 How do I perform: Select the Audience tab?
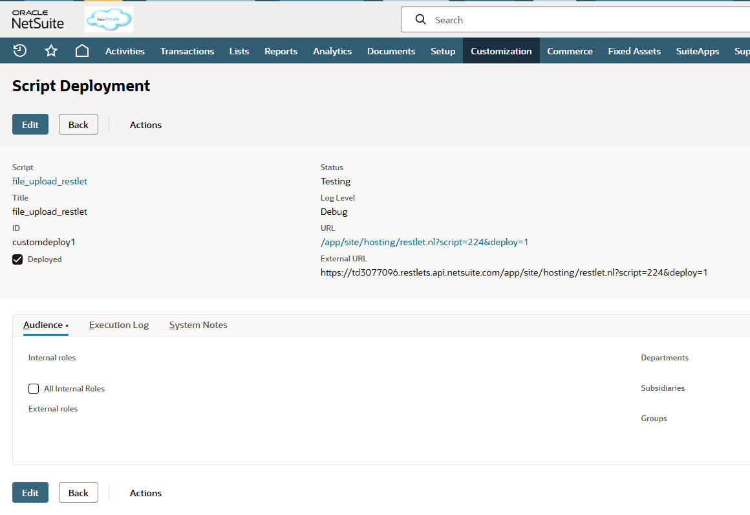pos(43,325)
